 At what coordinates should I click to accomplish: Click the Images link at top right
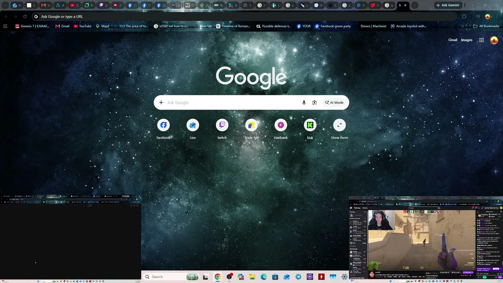point(466,40)
